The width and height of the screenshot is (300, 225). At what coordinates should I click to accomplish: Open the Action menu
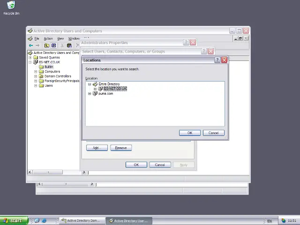coord(48,38)
